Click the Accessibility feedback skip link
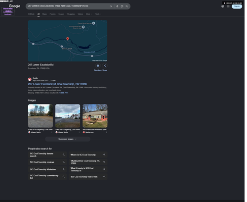247x202 pixels. pyautogui.click(x=8, y=13)
